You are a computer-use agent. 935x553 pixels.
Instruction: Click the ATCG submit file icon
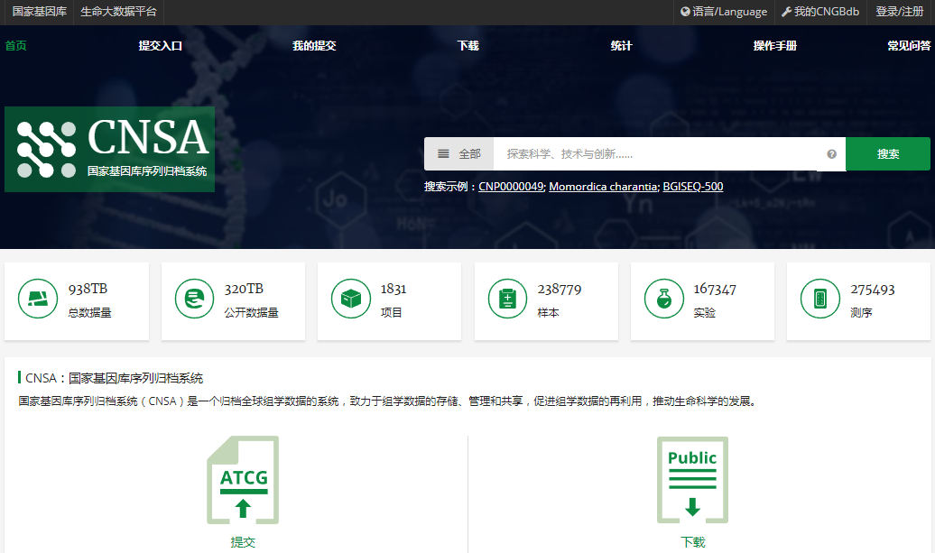click(x=243, y=480)
